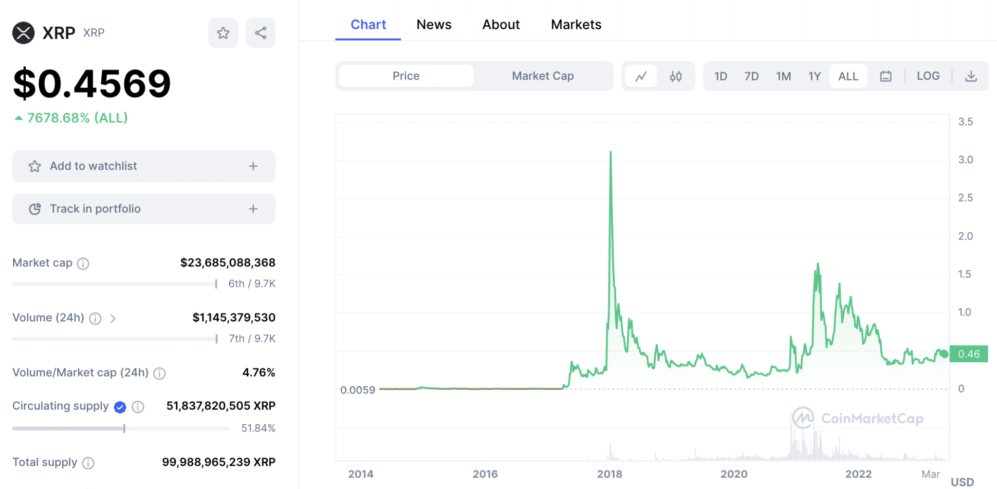Click the 0.0059 starting price label
The width and height of the screenshot is (997, 489).
click(x=358, y=390)
